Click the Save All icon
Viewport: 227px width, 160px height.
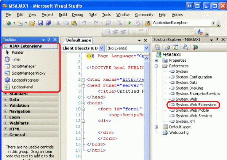coord(48,23)
